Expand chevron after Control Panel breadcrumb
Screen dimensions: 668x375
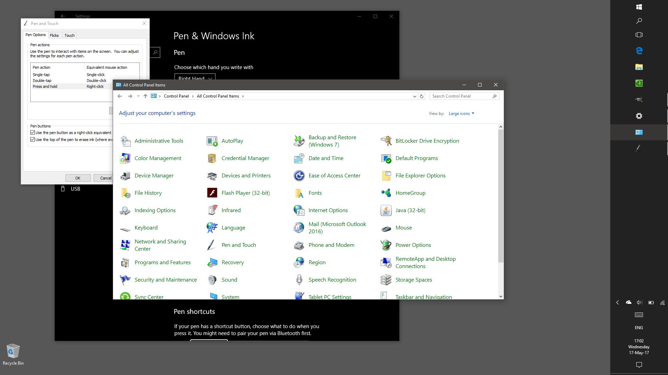193,96
